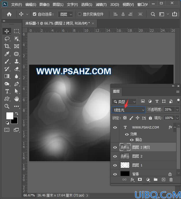Open Edit Toolbar three-dots button
Viewport: 181px width, 199px height.
pos(16,106)
